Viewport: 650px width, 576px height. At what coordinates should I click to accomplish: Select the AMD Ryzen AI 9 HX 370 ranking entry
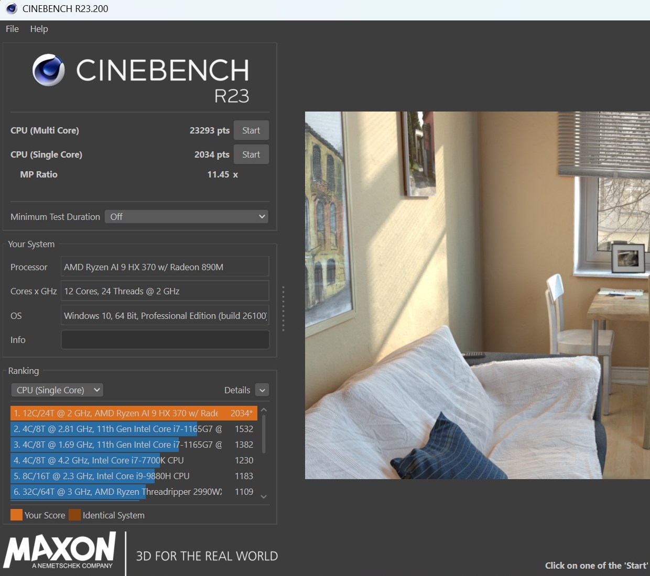(x=134, y=413)
